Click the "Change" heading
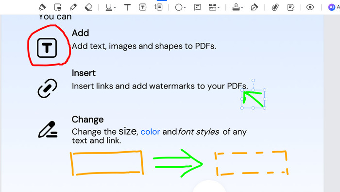The height and width of the screenshot is (192, 340). (87, 119)
